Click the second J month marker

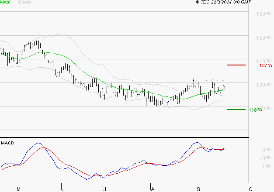(x=105, y=189)
